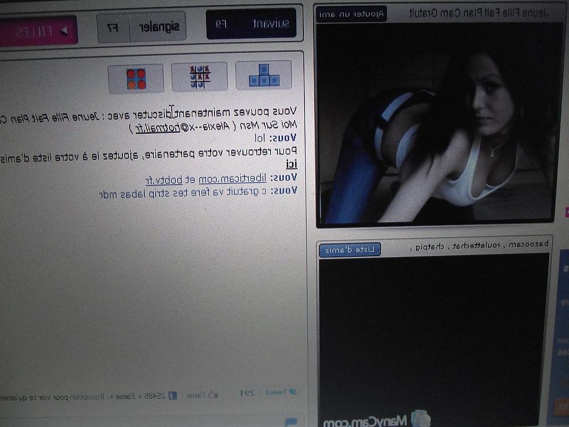Click the '291' tweet count
Image resolution: width=569 pixels, height=427 pixels.
click(x=247, y=393)
